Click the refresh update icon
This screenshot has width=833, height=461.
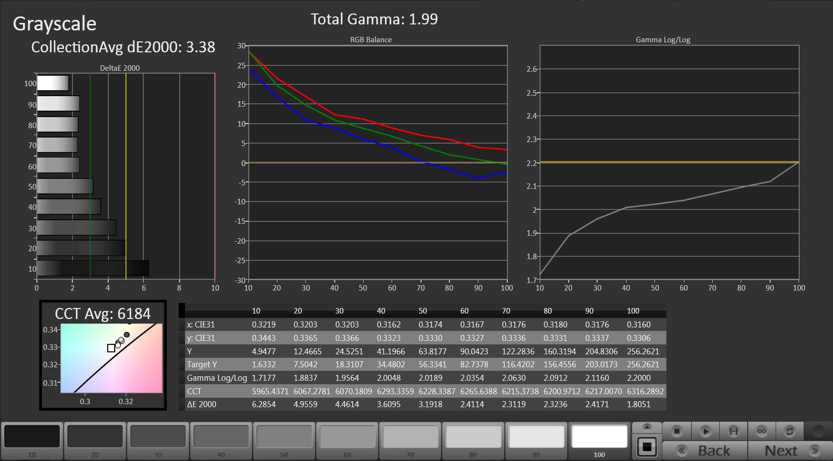(789, 431)
